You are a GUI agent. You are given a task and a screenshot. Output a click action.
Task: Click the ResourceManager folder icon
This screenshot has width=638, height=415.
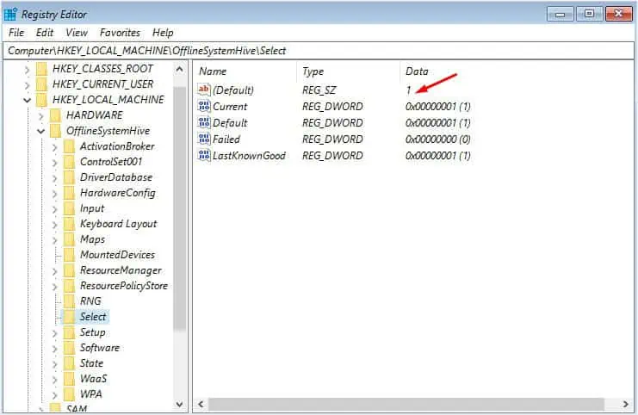tap(69, 270)
